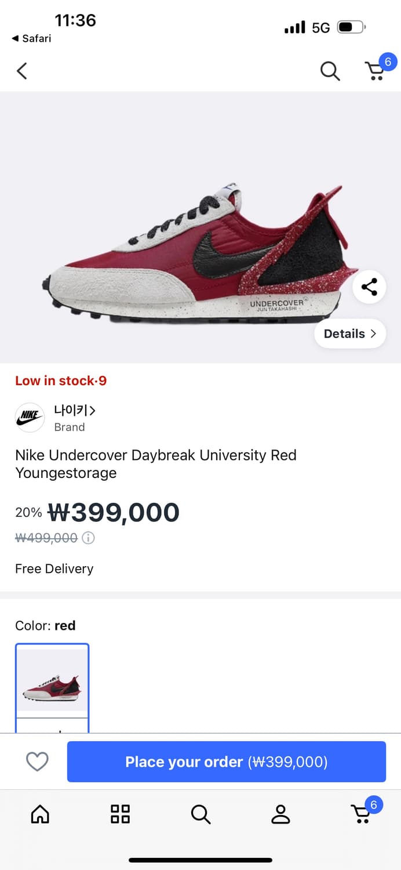Tap the main sneaker product image

191,249
